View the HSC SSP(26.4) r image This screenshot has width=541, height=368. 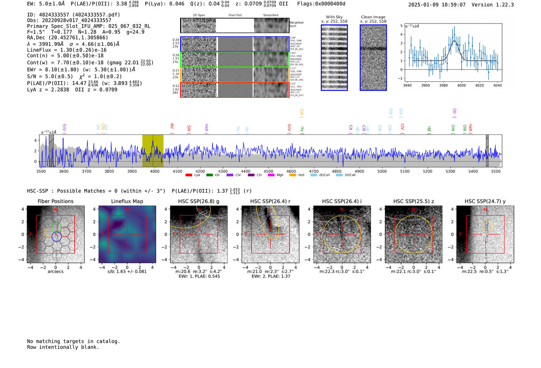coord(270,234)
